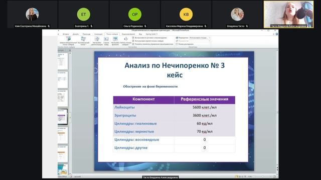Screen dimensions: 321x180
Task: Click Ким Екатерина Михайловна participant tile
Action: (x=32, y=14)
